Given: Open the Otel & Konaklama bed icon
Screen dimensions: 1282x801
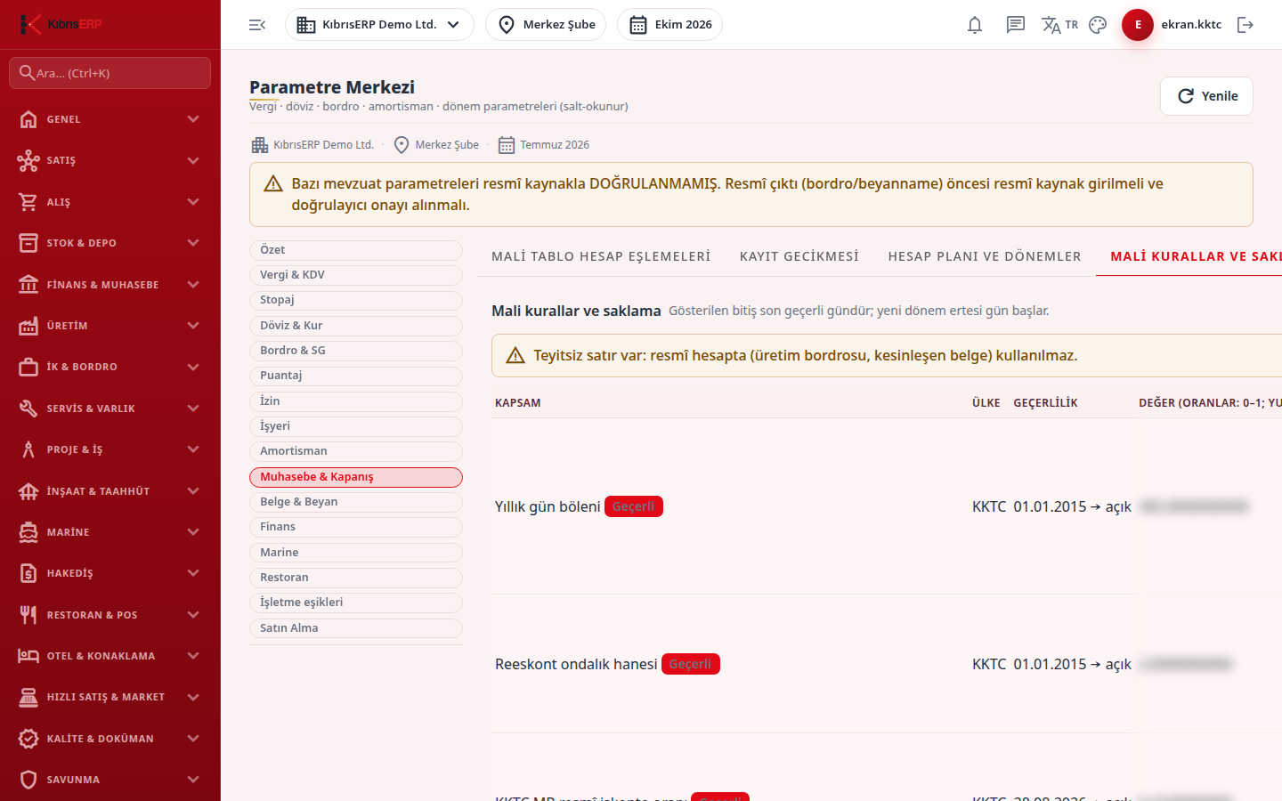Looking at the screenshot, I should pyautogui.click(x=28, y=656).
